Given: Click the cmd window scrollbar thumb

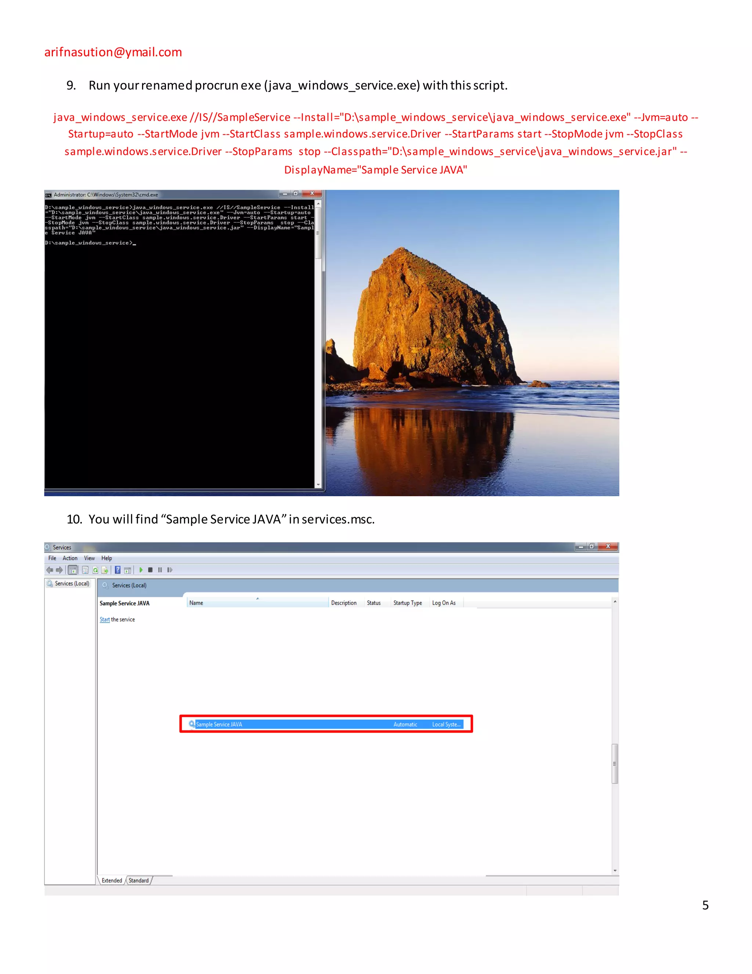Looking at the screenshot, I should pyautogui.click(x=318, y=233).
